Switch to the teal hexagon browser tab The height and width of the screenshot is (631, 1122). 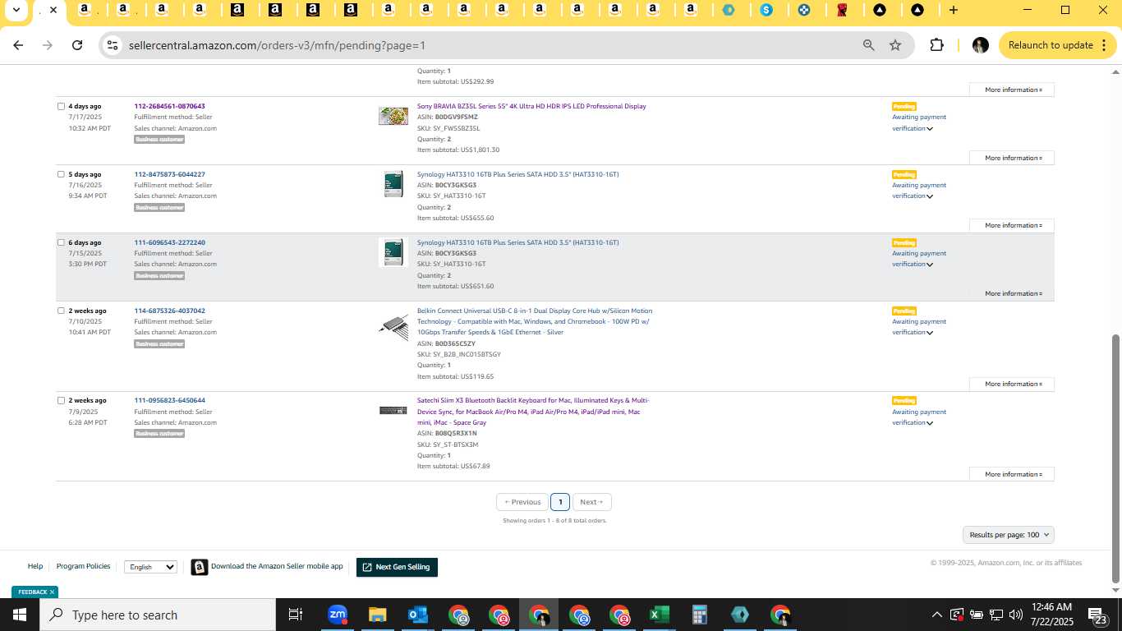(729, 10)
